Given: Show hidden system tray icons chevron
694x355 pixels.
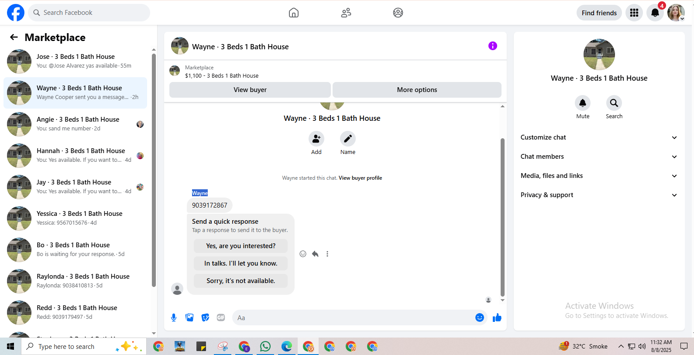Looking at the screenshot, I should (621, 347).
